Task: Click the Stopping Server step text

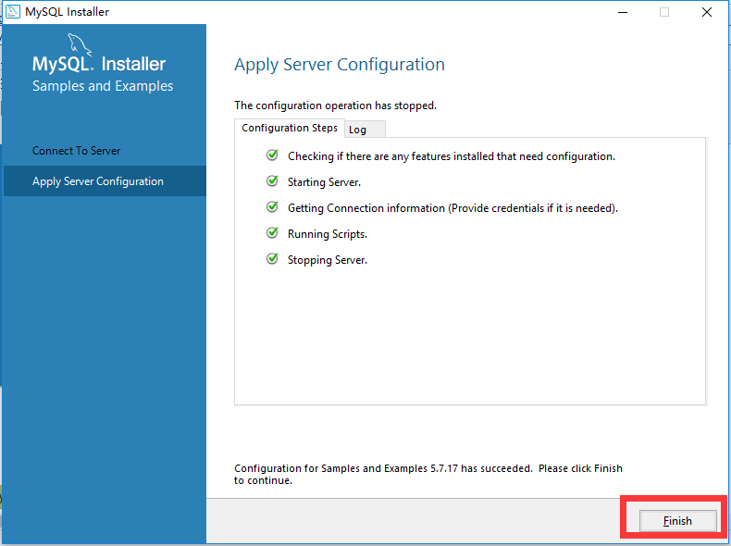Action: [328, 260]
